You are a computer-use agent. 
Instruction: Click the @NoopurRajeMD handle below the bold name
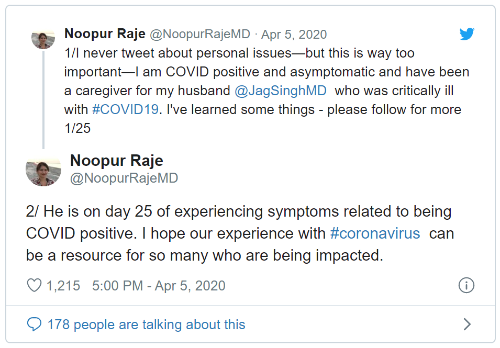click(x=124, y=178)
